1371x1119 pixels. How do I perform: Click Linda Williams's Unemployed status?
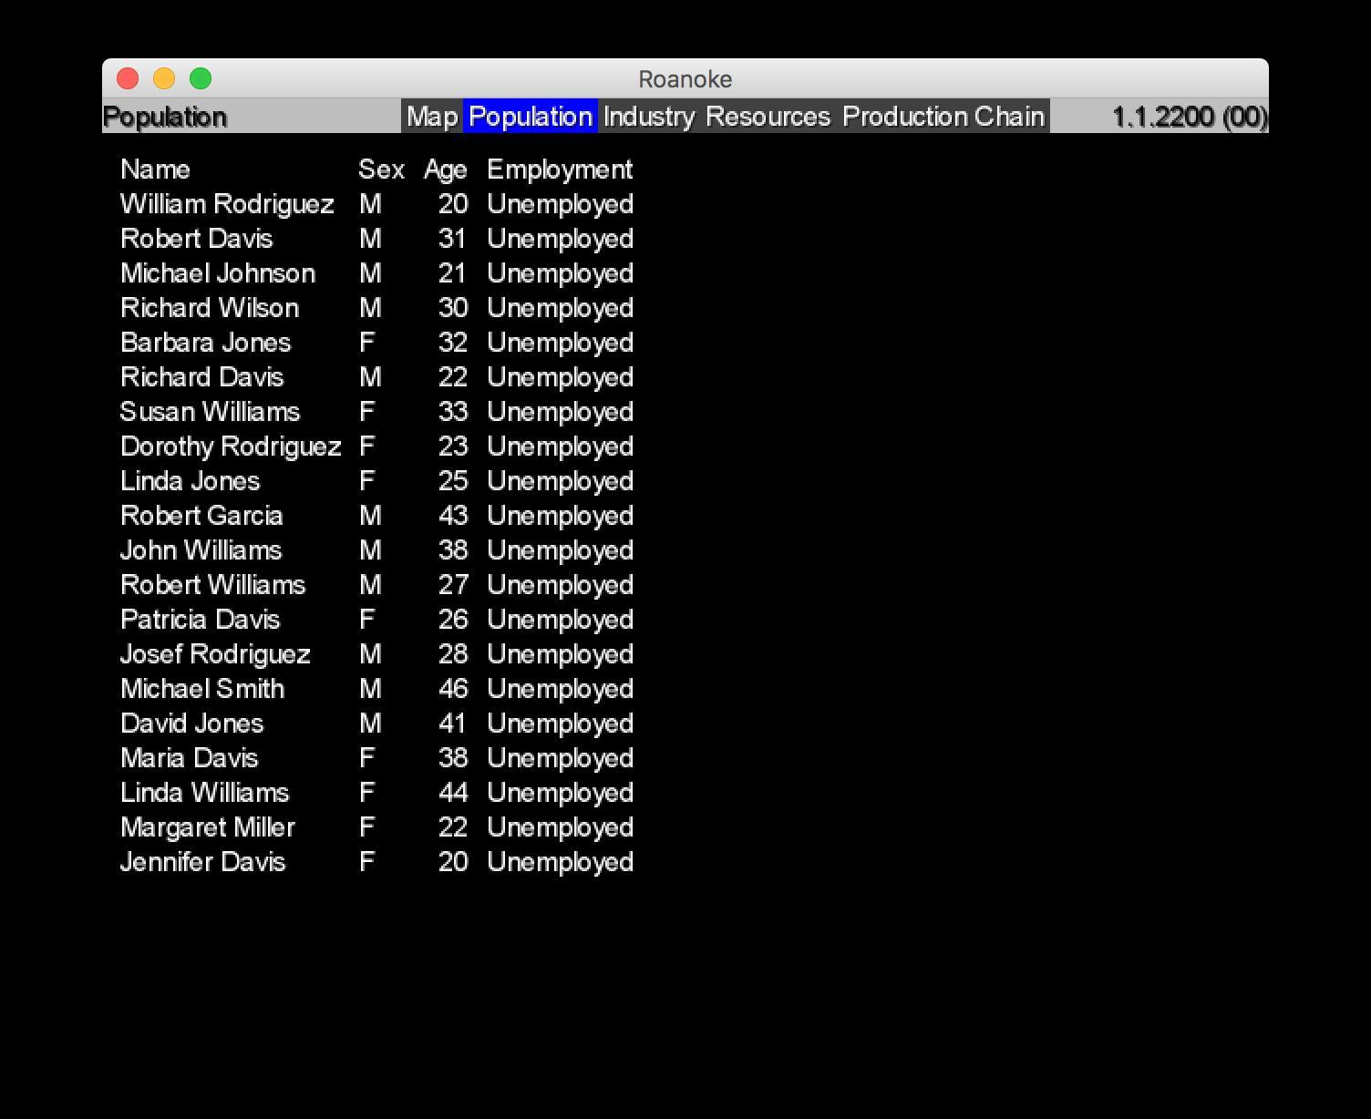point(560,793)
